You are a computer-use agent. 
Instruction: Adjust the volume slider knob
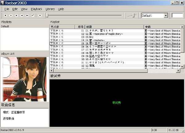tap(134, 15)
